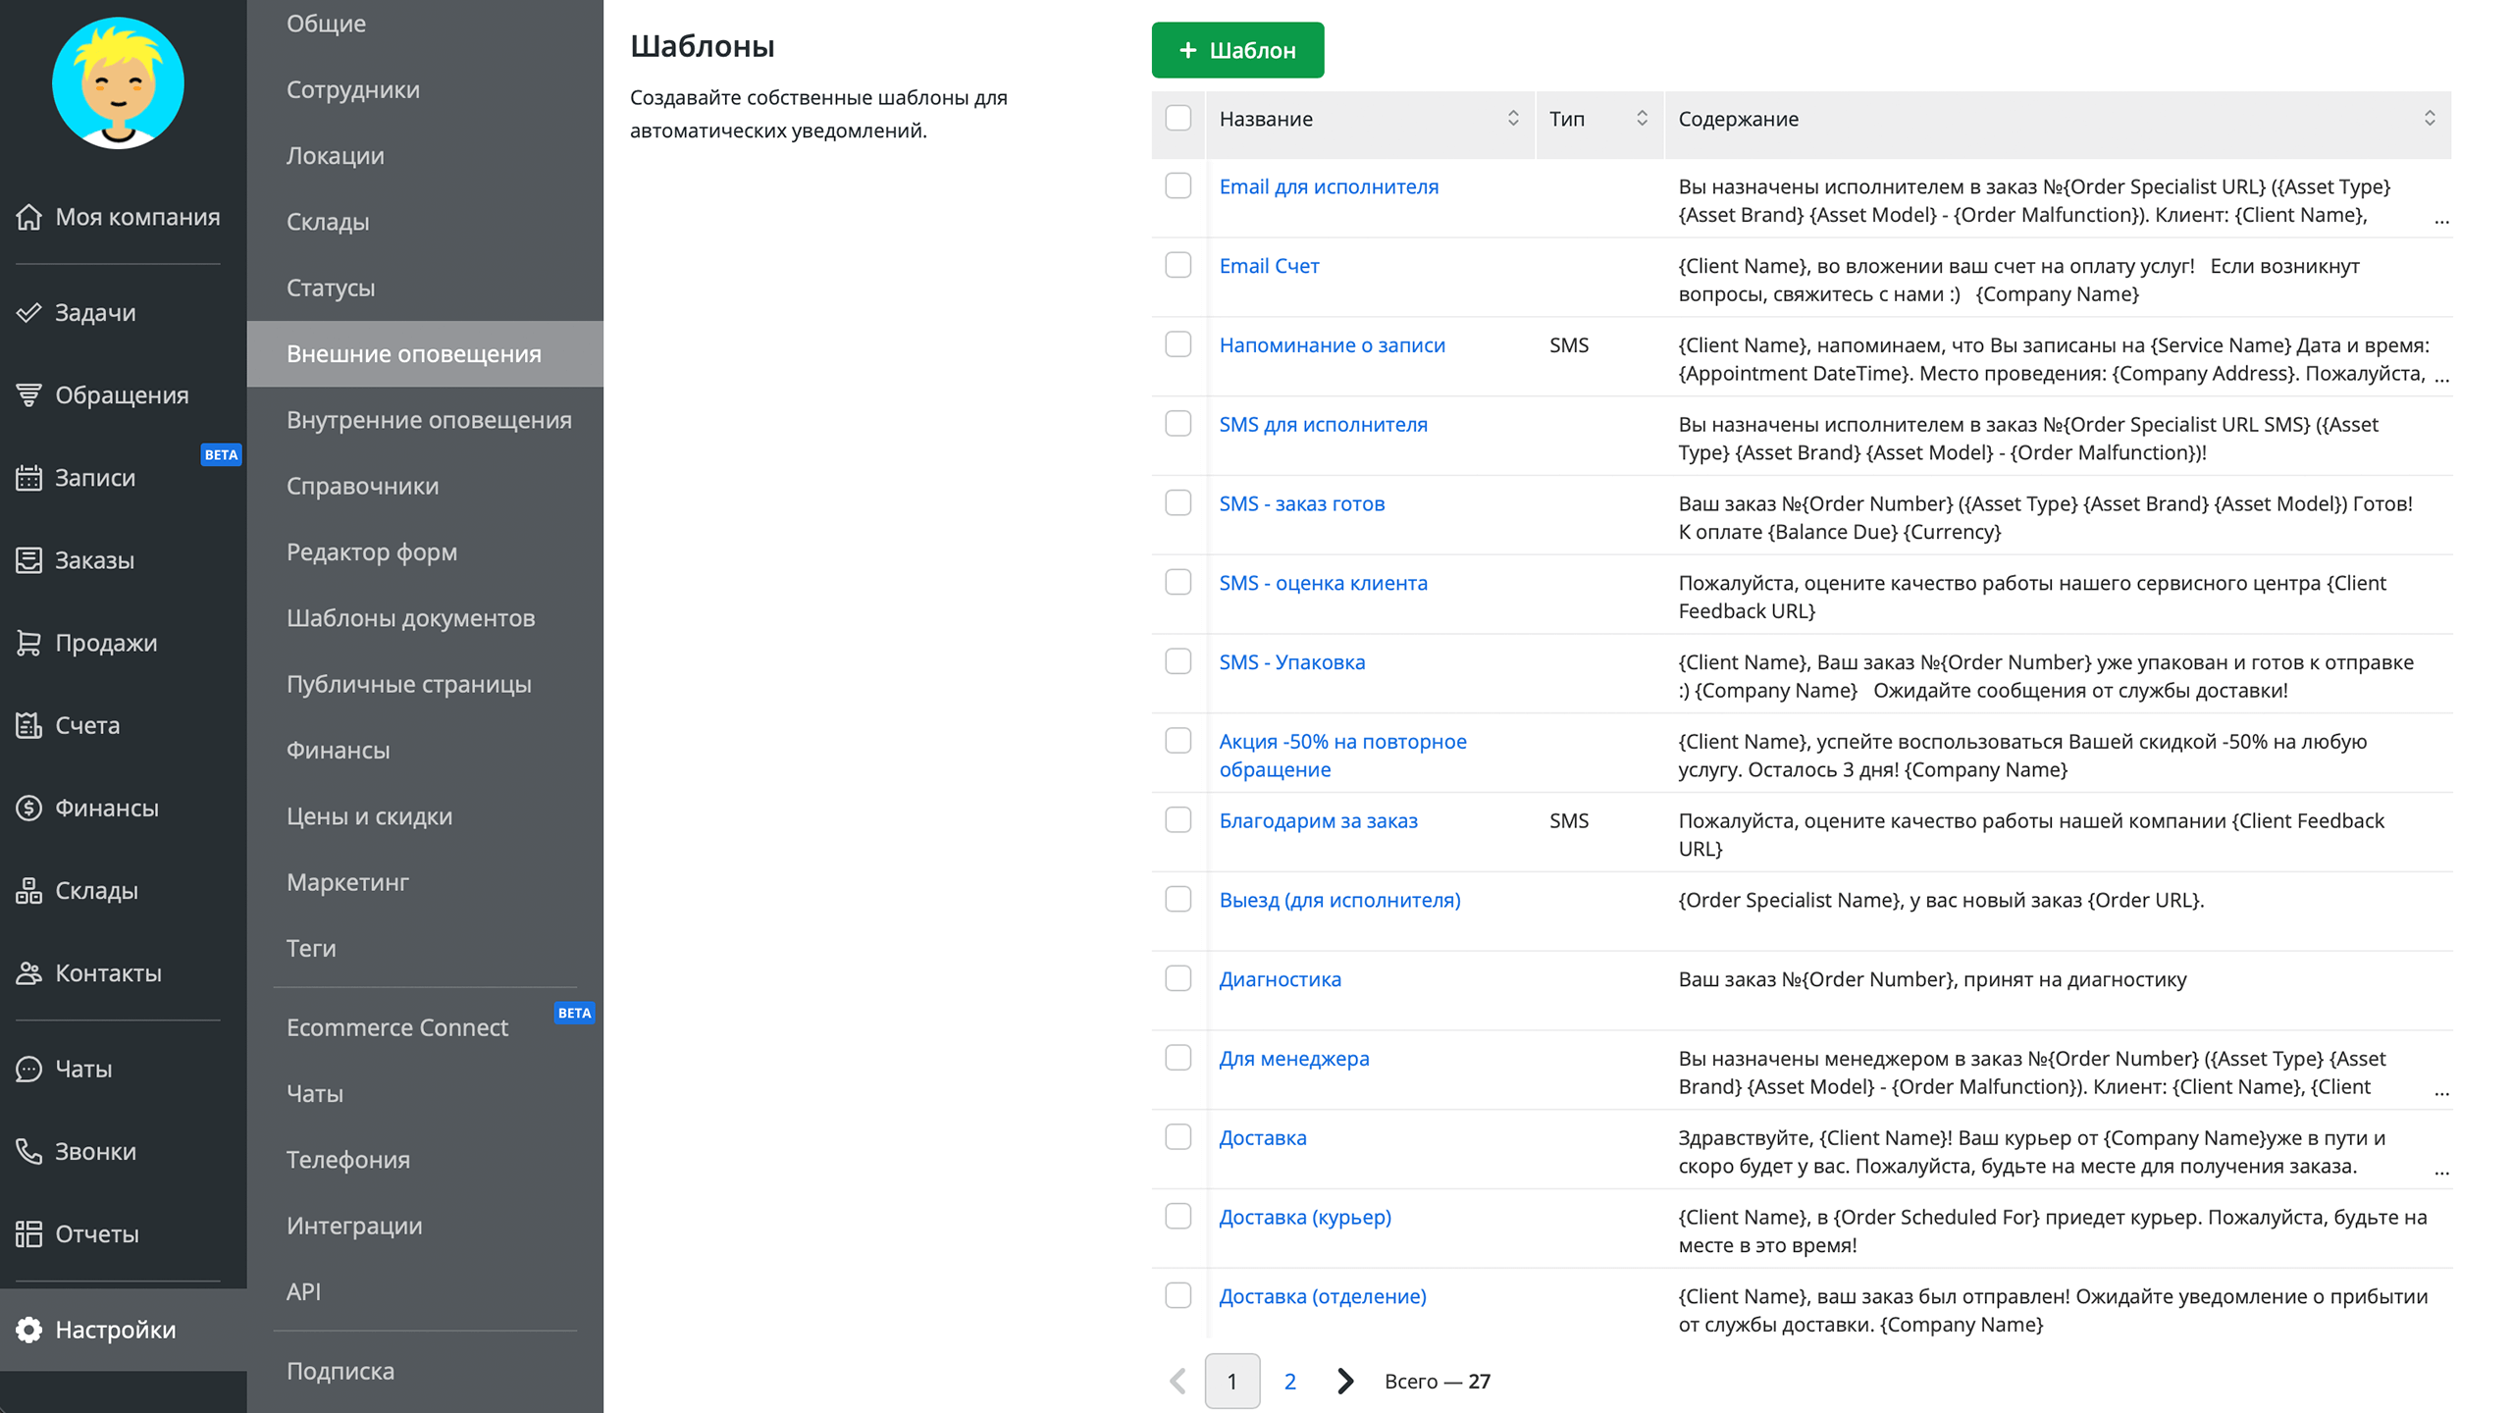Sort the table by the Название column arrows
The height and width of the screenshot is (1413, 2512).
point(1512,118)
